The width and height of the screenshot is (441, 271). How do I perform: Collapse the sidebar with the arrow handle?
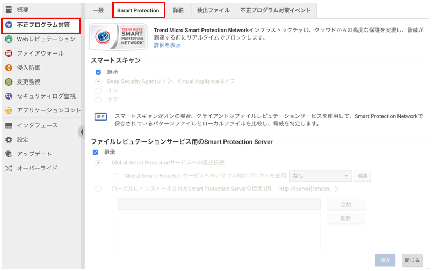click(82, 132)
